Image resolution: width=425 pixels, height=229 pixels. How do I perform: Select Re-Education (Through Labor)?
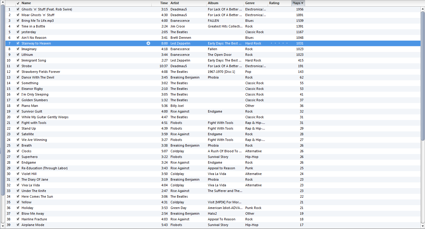[45, 168]
